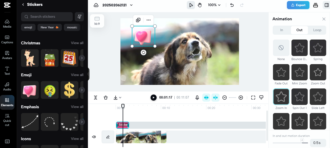The height and width of the screenshot is (148, 330).
Task: Select the hand pan tool
Action: (200, 5)
